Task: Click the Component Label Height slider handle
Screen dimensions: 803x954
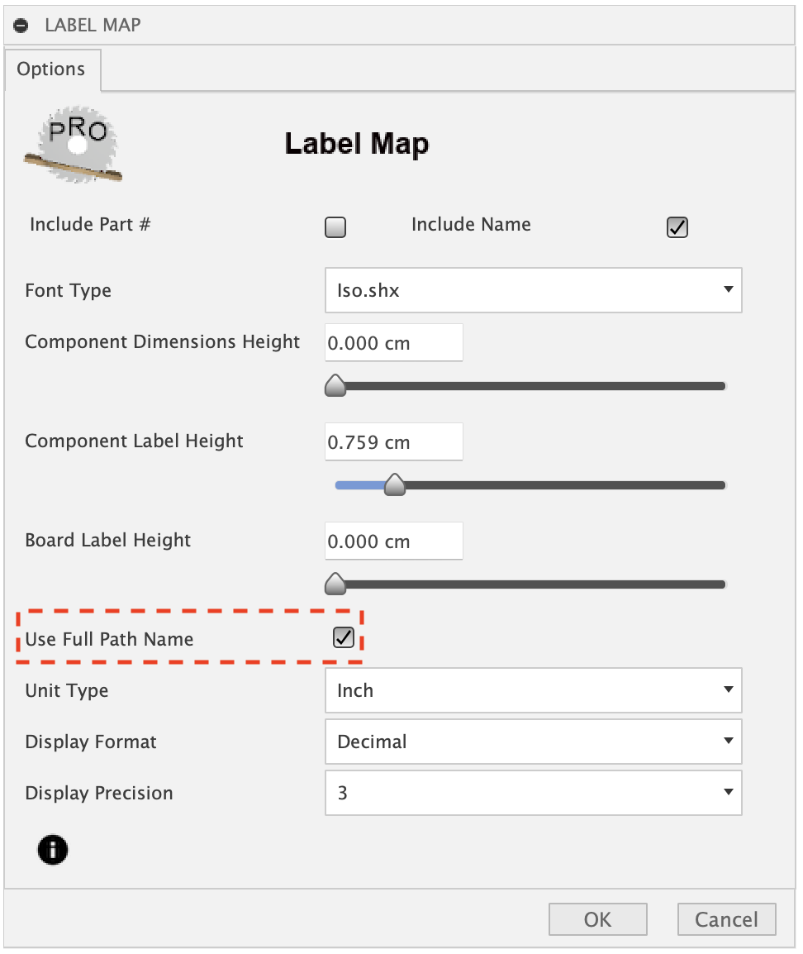Action: (x=396, y=485)
